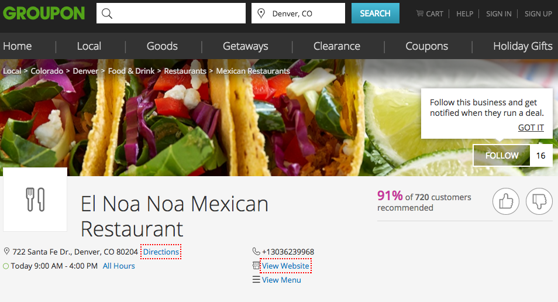Click the follower count 16

(x=541, y=155)
